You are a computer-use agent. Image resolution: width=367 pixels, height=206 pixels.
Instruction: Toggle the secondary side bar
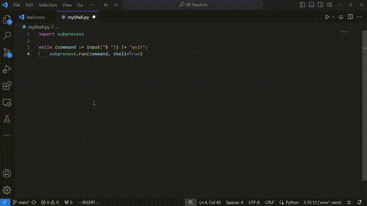click(321, 5)
